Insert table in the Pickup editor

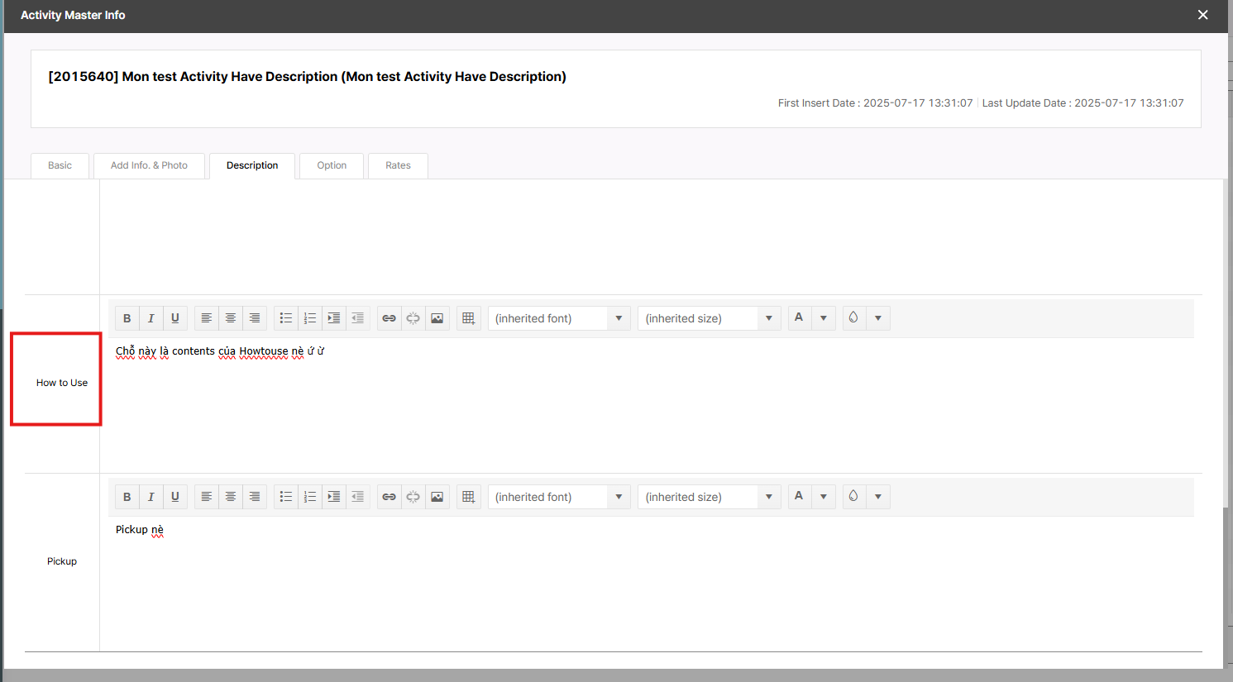click(469, 497)
